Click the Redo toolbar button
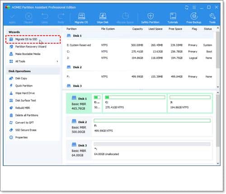The image size is (226, 194). coord(61,18)
